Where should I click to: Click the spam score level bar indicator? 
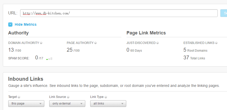pyautogui.click(x=49, y=59)
